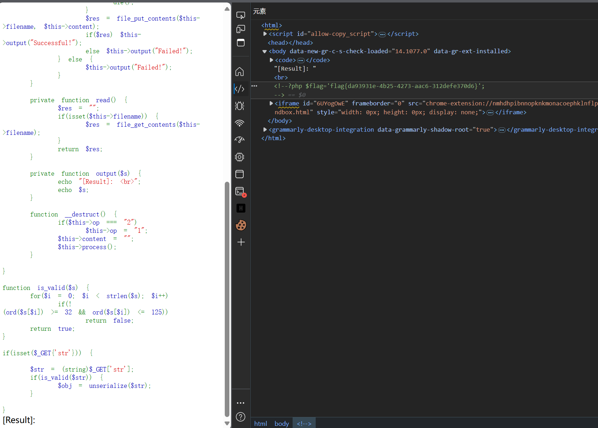The height and width of the screenshot is (428, 598).
Task: Open the Memory chip tool
Action: (240, 157)
